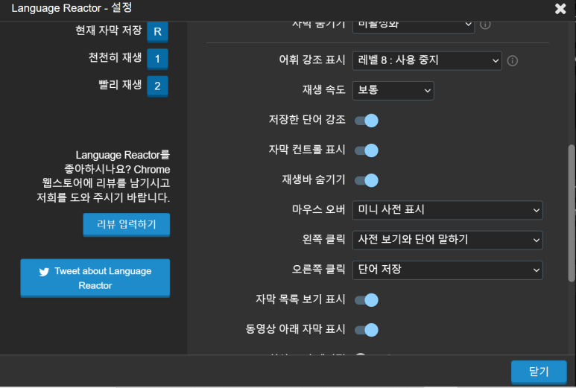Toggle the 동영상 아래 자막 표시 switch
Screen dimensions: 576x388
(367, 330)
